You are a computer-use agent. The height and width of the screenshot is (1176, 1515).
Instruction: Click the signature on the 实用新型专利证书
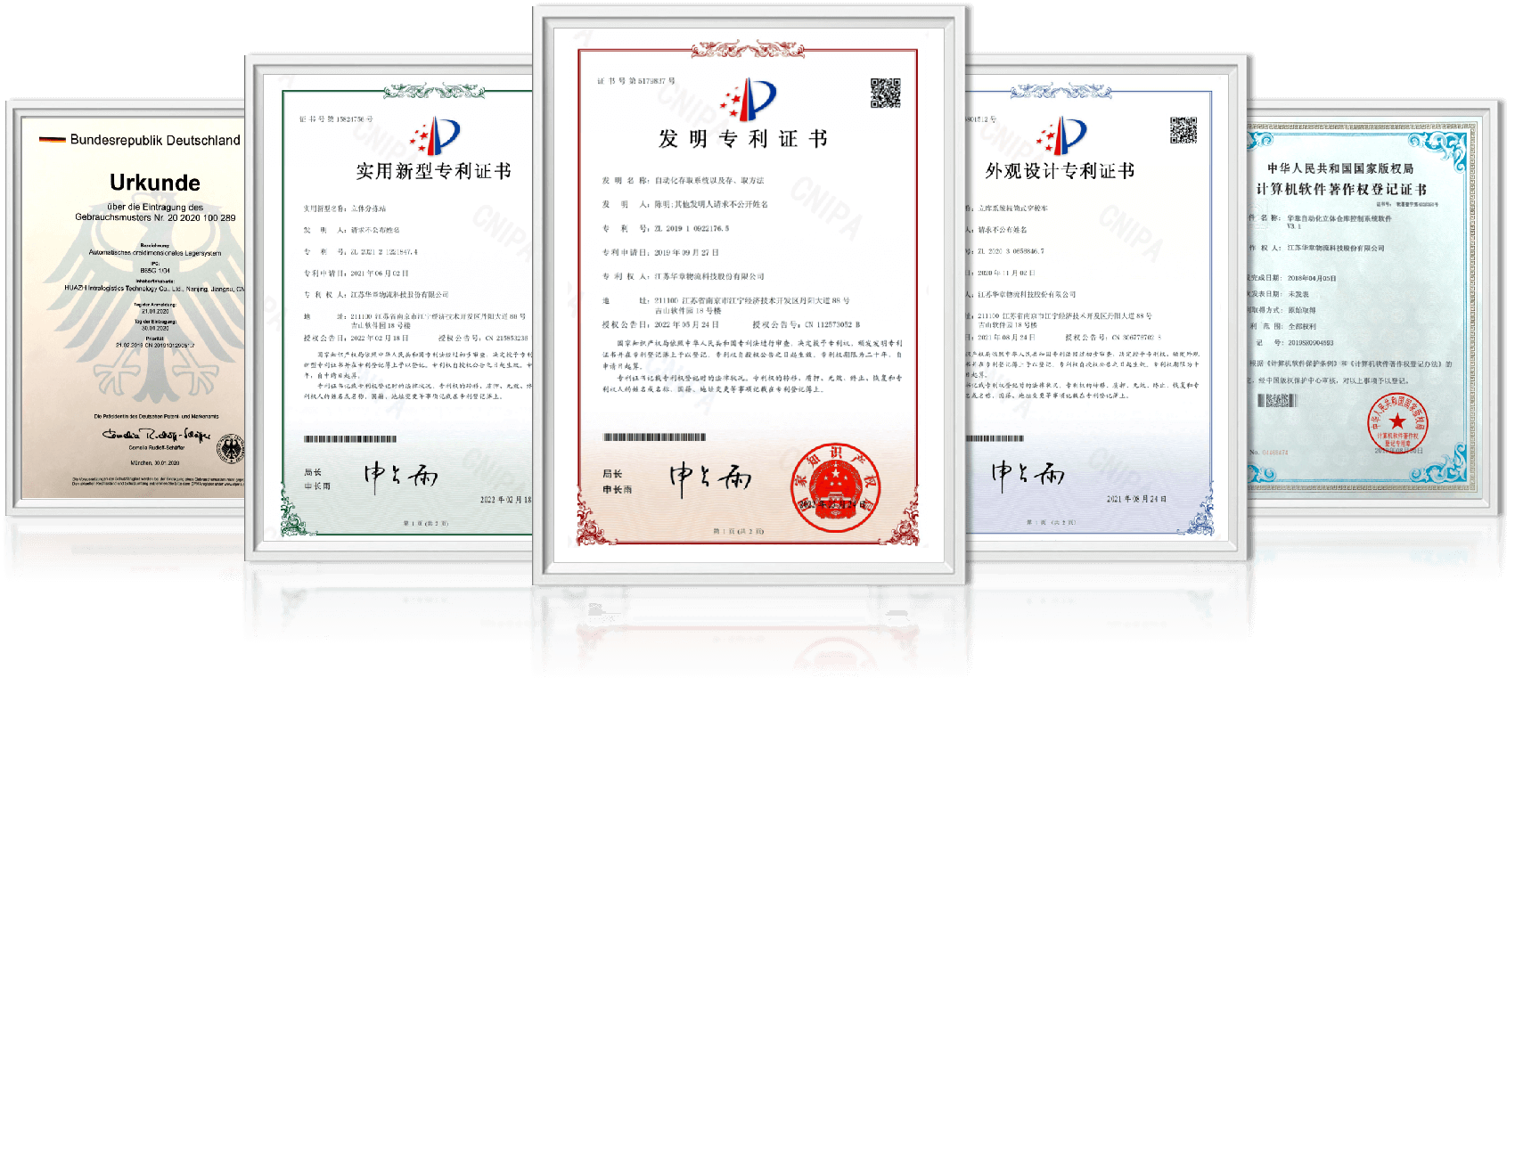(x=401, y=478)
